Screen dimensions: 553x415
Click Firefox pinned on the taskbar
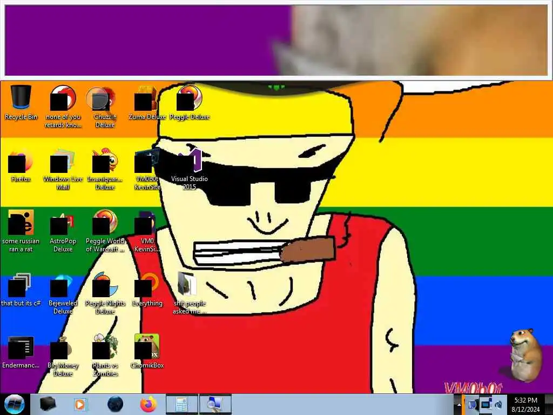149,404
